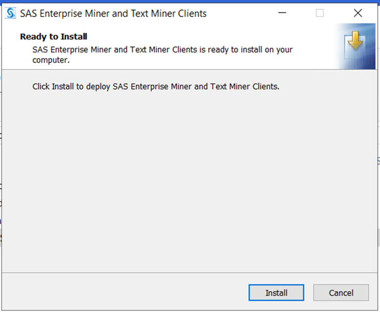Click the disabled maximize button

(x=320, y=13)
